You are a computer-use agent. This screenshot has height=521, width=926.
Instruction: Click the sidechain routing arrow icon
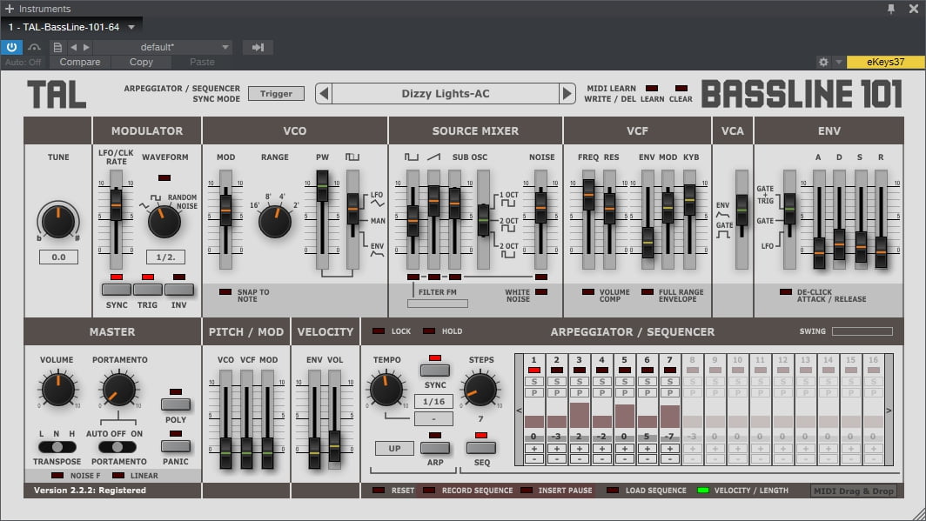click(x=258, y=47)
